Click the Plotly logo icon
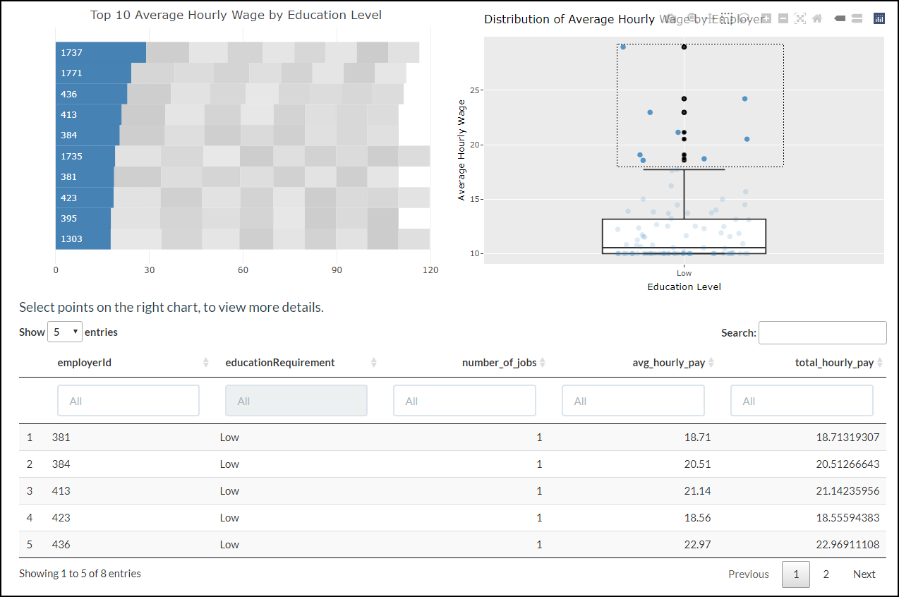The width and height of the screenshot is (899, 597). 879,19
